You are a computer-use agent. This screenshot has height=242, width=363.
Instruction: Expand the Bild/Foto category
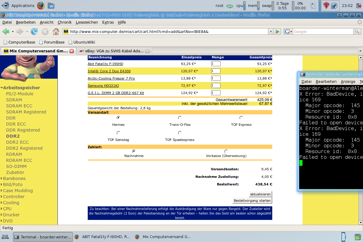click(2, 185)
